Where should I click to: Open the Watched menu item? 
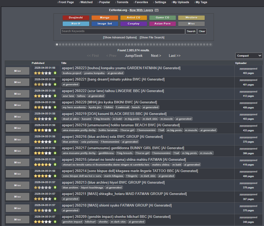click(x=86, y=2)
